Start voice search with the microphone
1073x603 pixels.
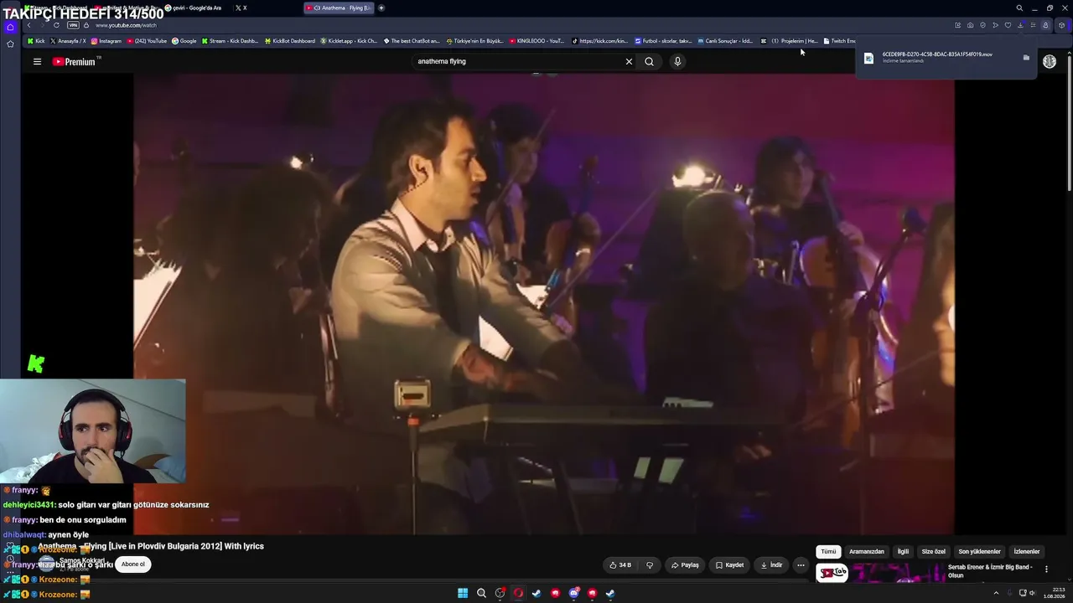pos(677,61)
